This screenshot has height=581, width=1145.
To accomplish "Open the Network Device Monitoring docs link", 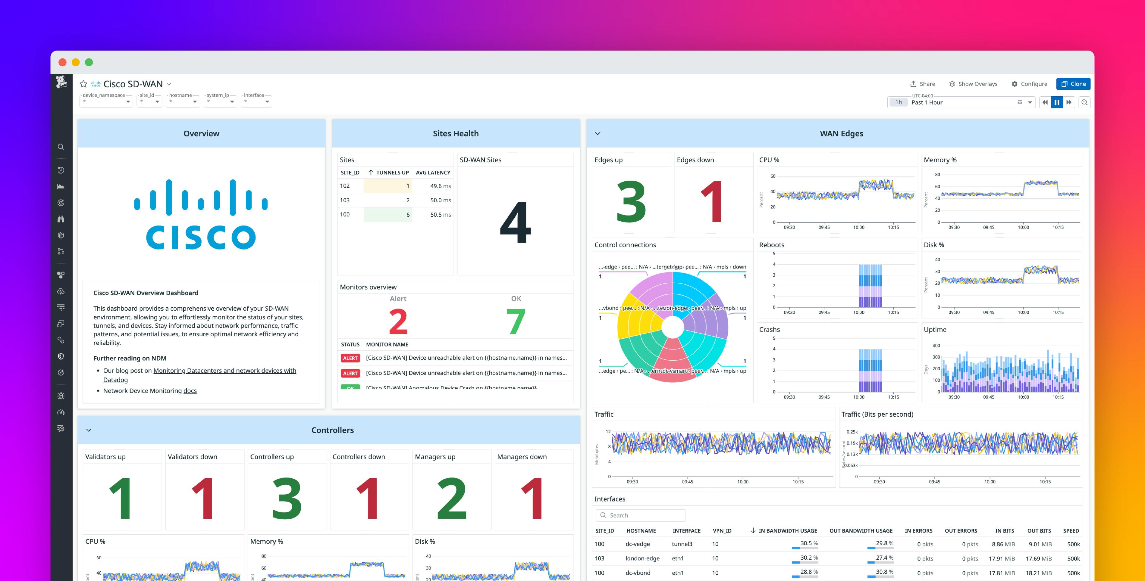I will pyautogui.click(x=190, y=390).
